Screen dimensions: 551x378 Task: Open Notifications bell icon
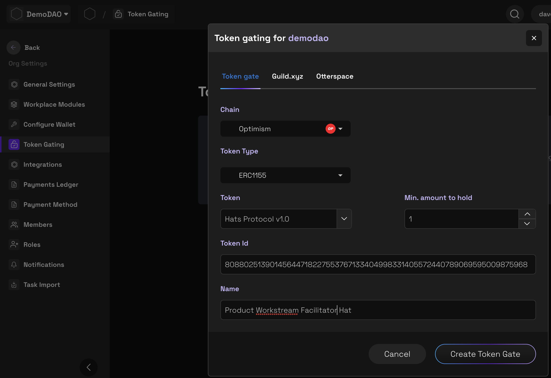(14, 265)
